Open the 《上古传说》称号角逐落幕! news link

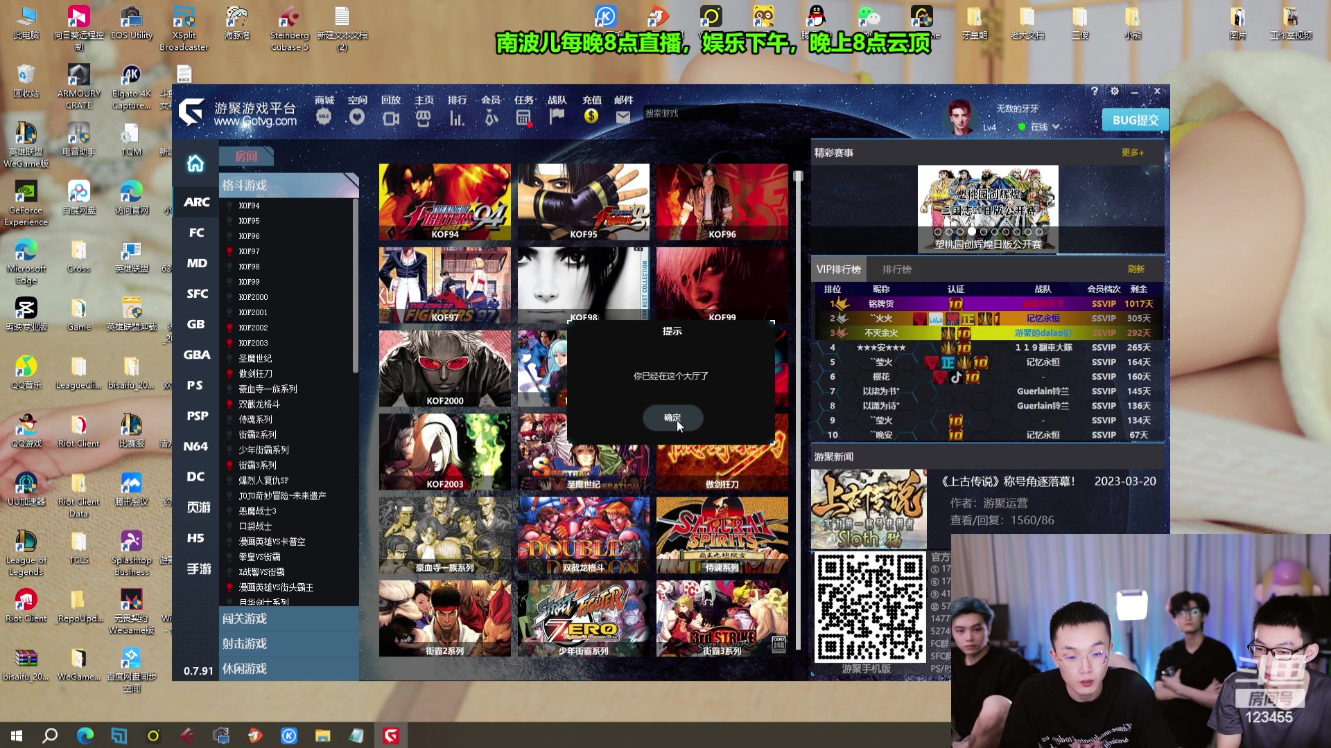pos(1007,481)
